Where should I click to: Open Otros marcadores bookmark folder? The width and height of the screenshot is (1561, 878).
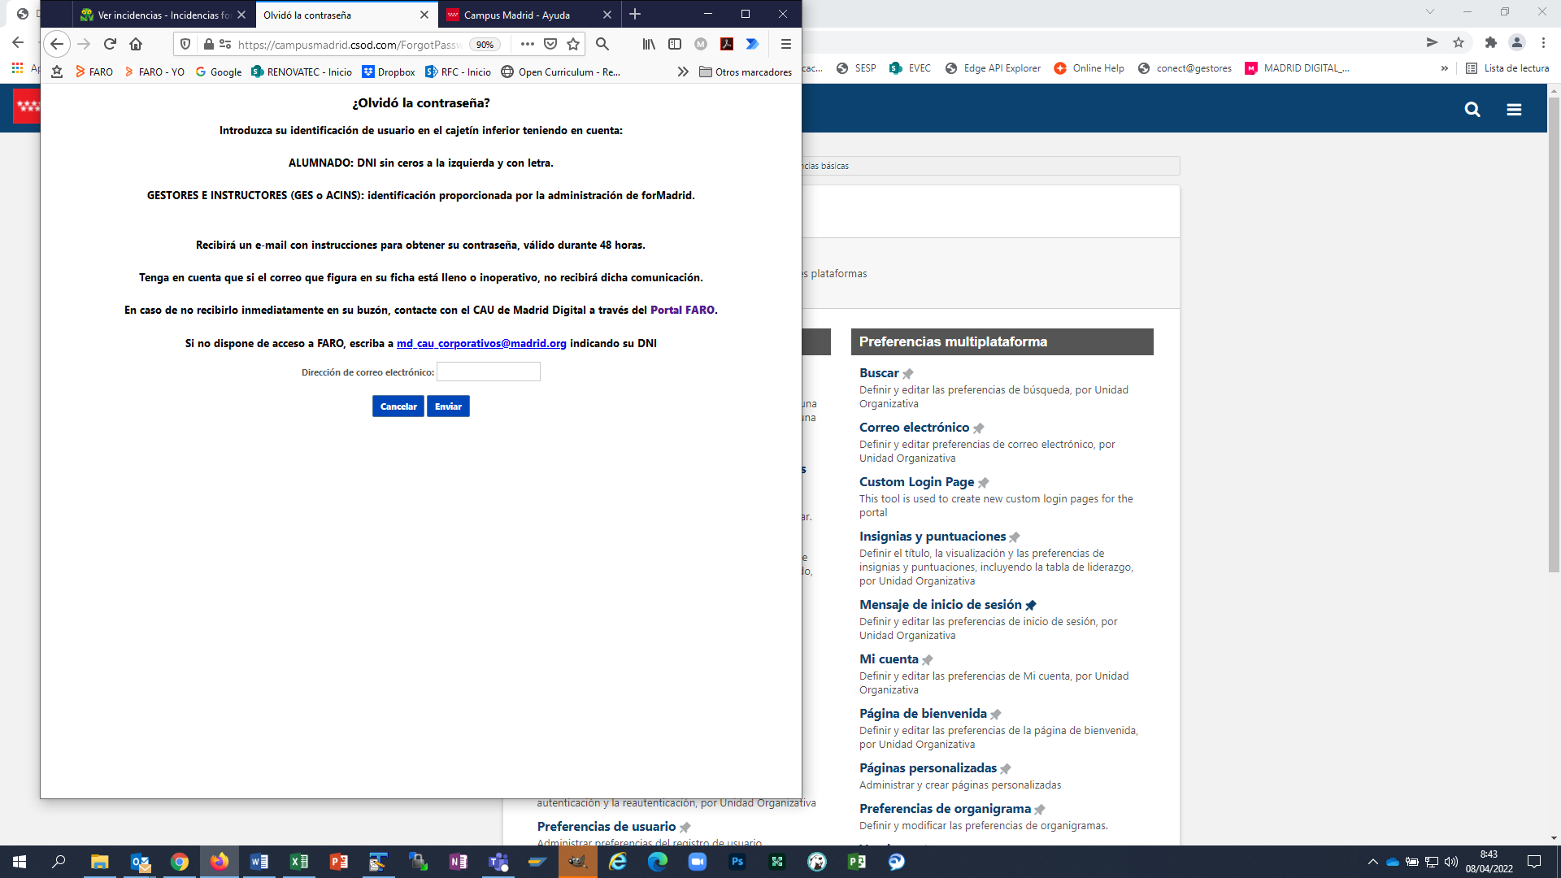746,72
